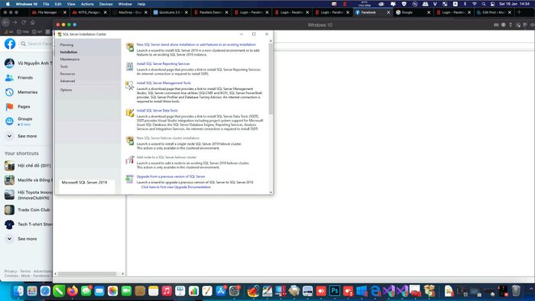Screen dimensions: 535x301
Task: Click the Windows 10 horizontal scrollbar
Action: point(87,273)
